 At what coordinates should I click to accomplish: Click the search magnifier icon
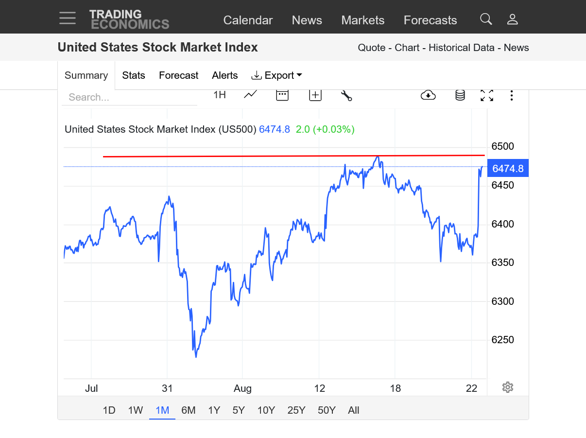(x=486, y=19)
